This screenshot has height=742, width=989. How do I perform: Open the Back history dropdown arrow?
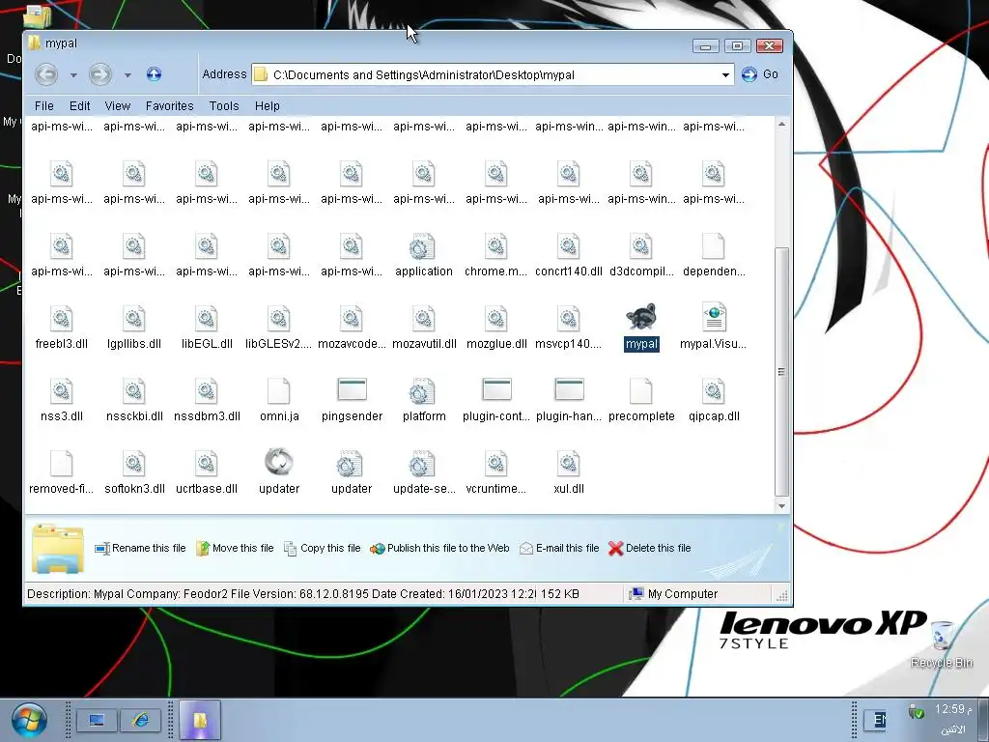[x=73, y=75]
